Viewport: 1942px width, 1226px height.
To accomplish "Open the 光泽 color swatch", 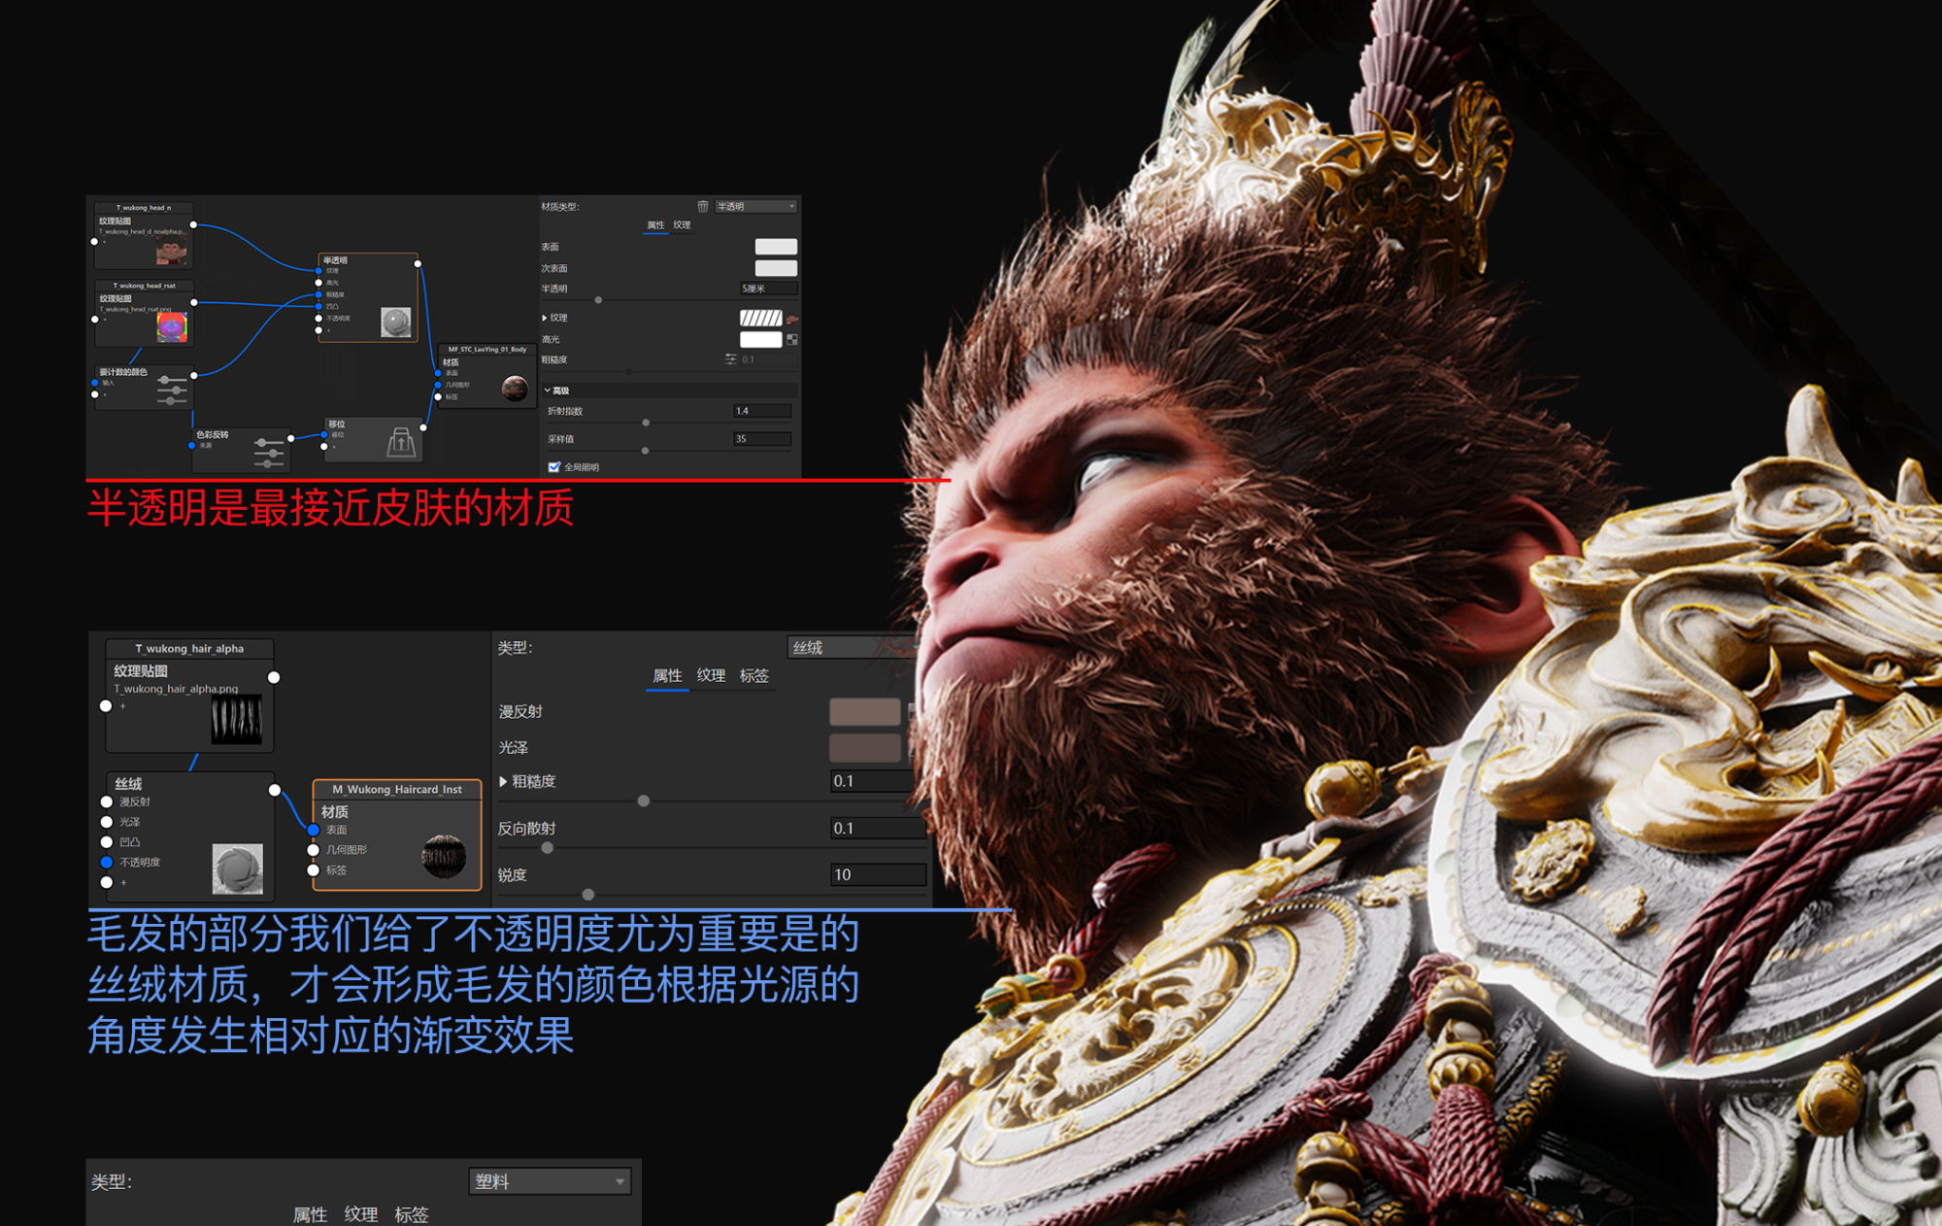I will [x=865, y=748].
